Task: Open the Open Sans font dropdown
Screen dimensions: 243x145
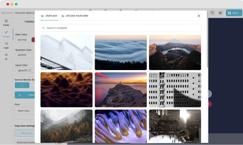Action: pos(25,111)
